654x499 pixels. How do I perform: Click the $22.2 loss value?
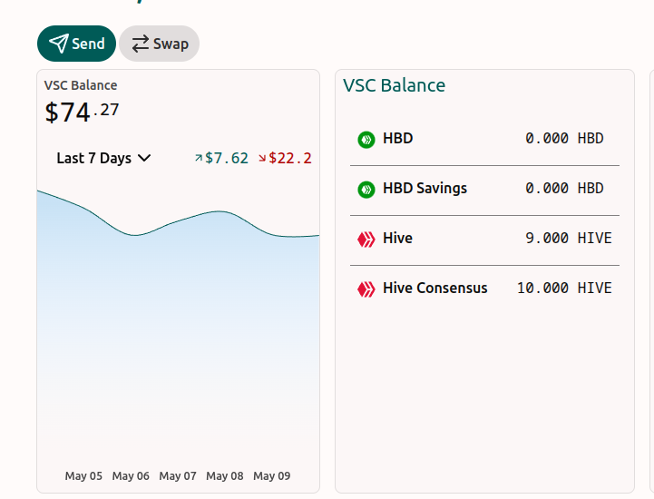tap(290, 158)
